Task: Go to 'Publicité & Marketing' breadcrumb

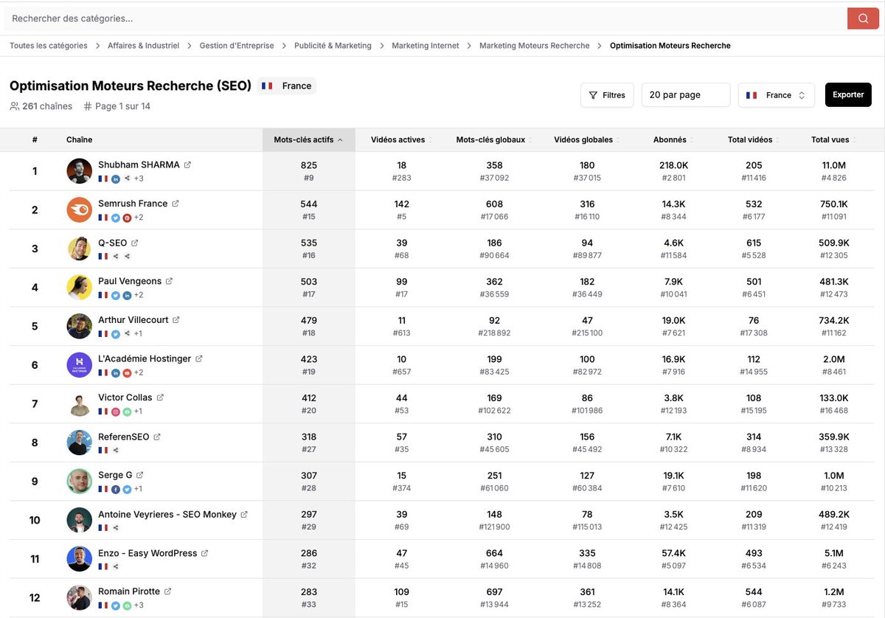Action: pos(333,46)
